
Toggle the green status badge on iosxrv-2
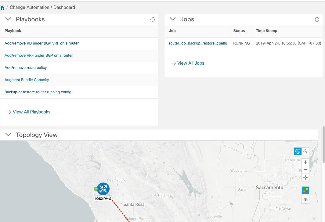[96, 188]
